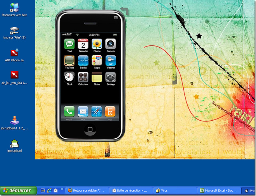256x196 pixels.
Task: Close the AIR iPhone window
Action: pos(116,18)
